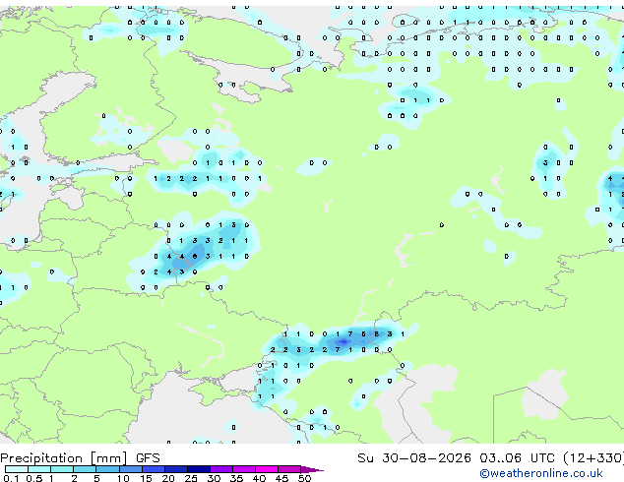Click the 1–2 mm legend color swatch
Screen dimensions: 624x482
[x=62, y=469]
